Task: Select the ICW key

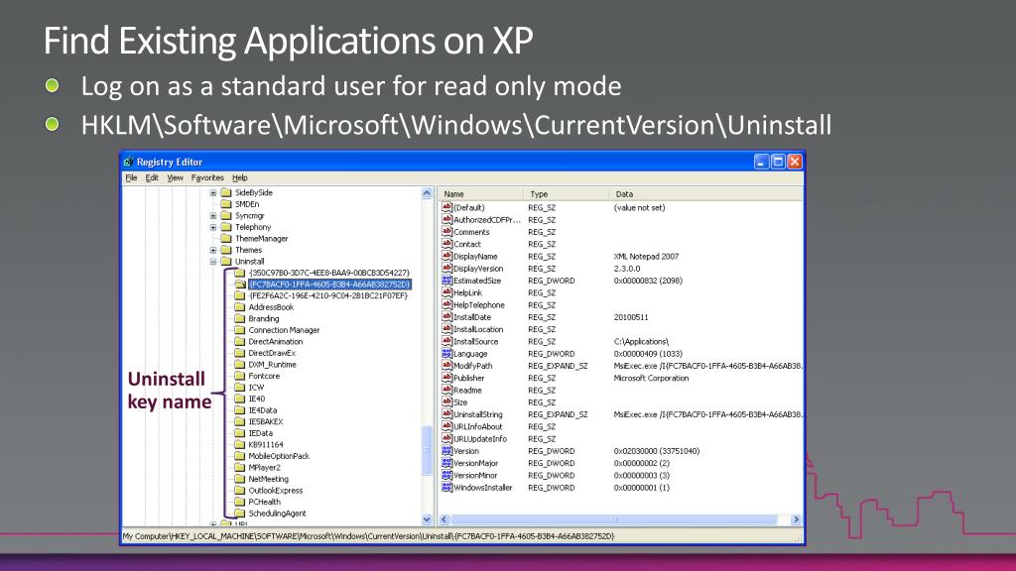Action: [257, 388]
